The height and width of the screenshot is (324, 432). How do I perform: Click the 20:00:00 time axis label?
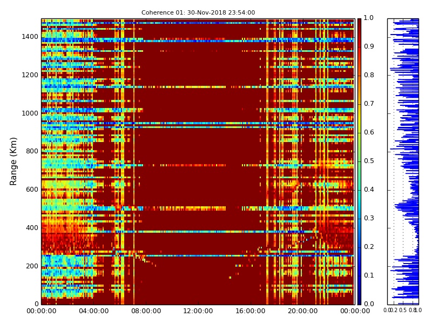pyautogui.click(x=303, y=311)
